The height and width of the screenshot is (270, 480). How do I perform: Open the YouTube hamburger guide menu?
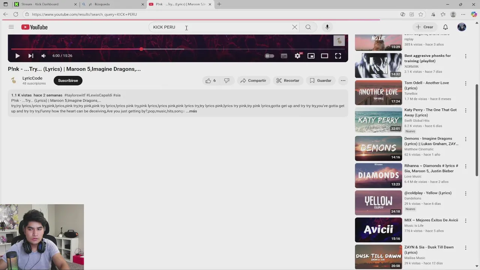[x=11, y=27]
